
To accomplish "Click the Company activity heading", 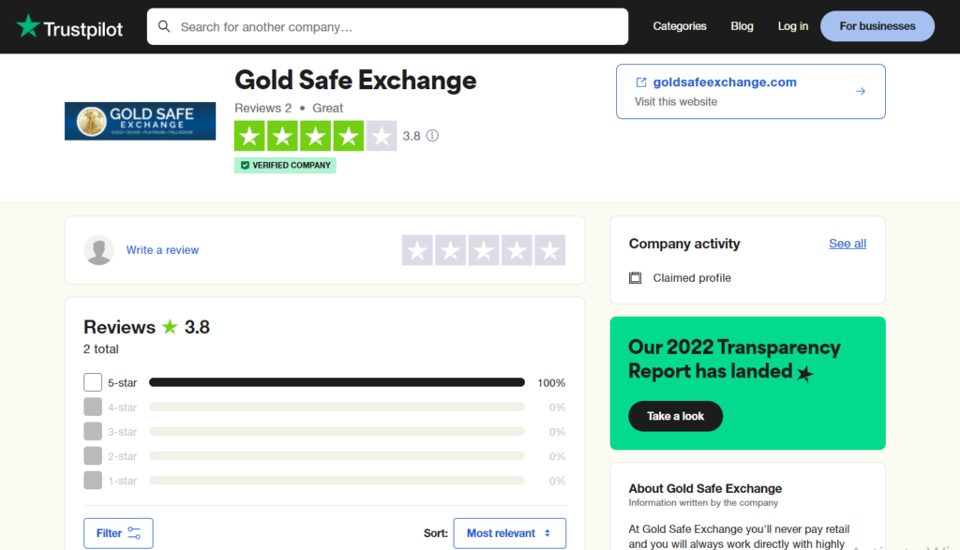I will [683, 244].
